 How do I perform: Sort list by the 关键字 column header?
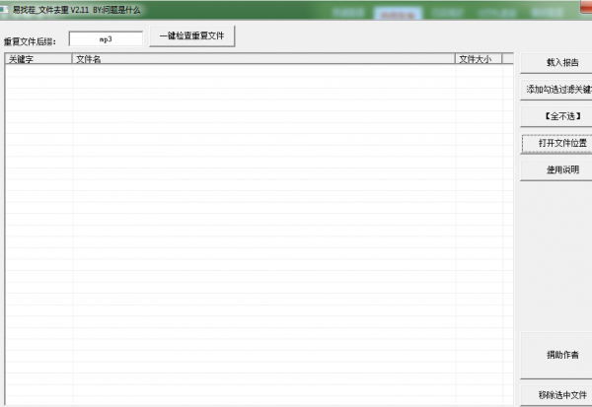coord(38,59)
